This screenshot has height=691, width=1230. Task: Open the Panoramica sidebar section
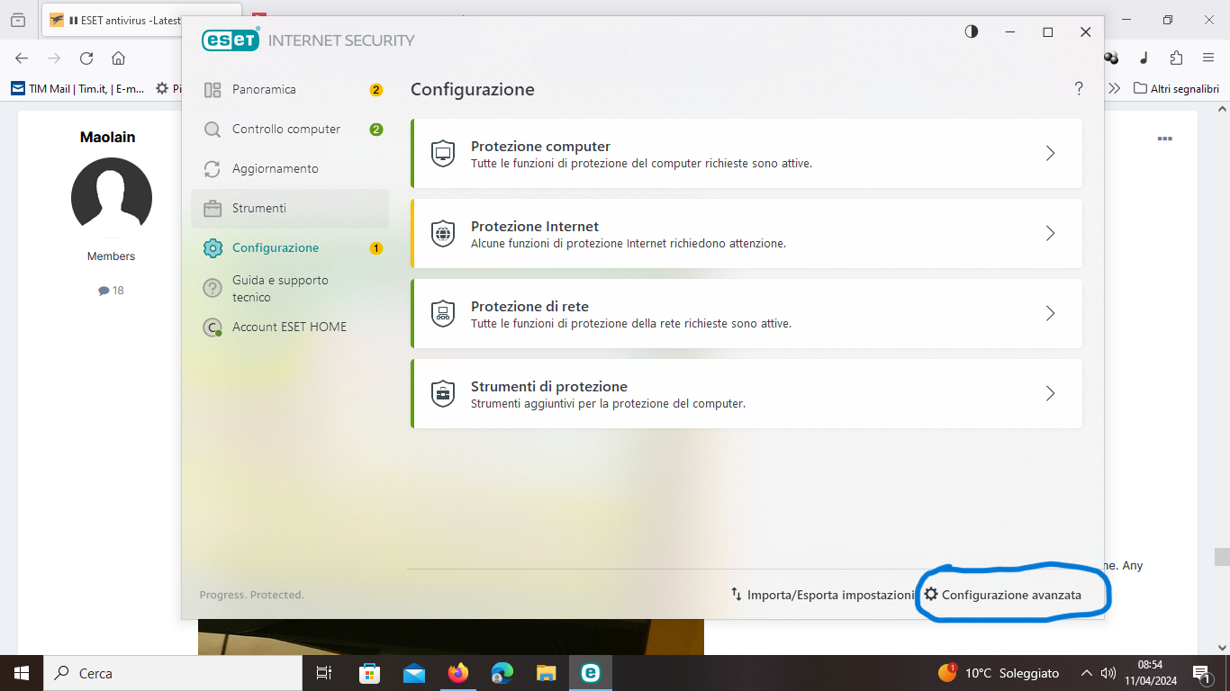tap(290, 90)
